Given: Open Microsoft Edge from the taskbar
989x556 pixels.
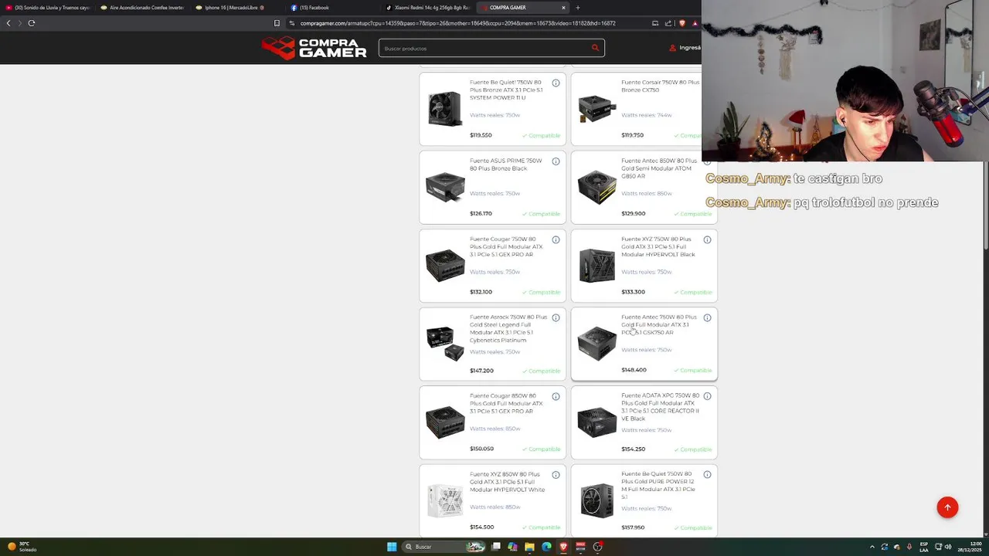Looking at the screenshot, I should tap(546, 547).
